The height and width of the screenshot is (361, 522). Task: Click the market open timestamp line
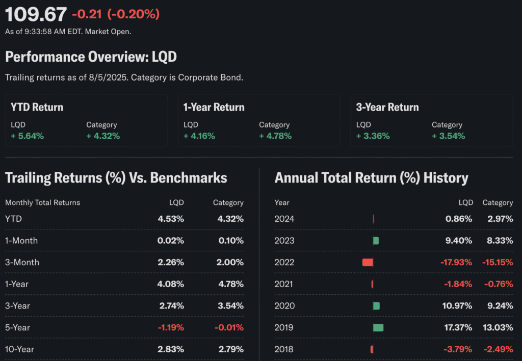pos(68,32)
